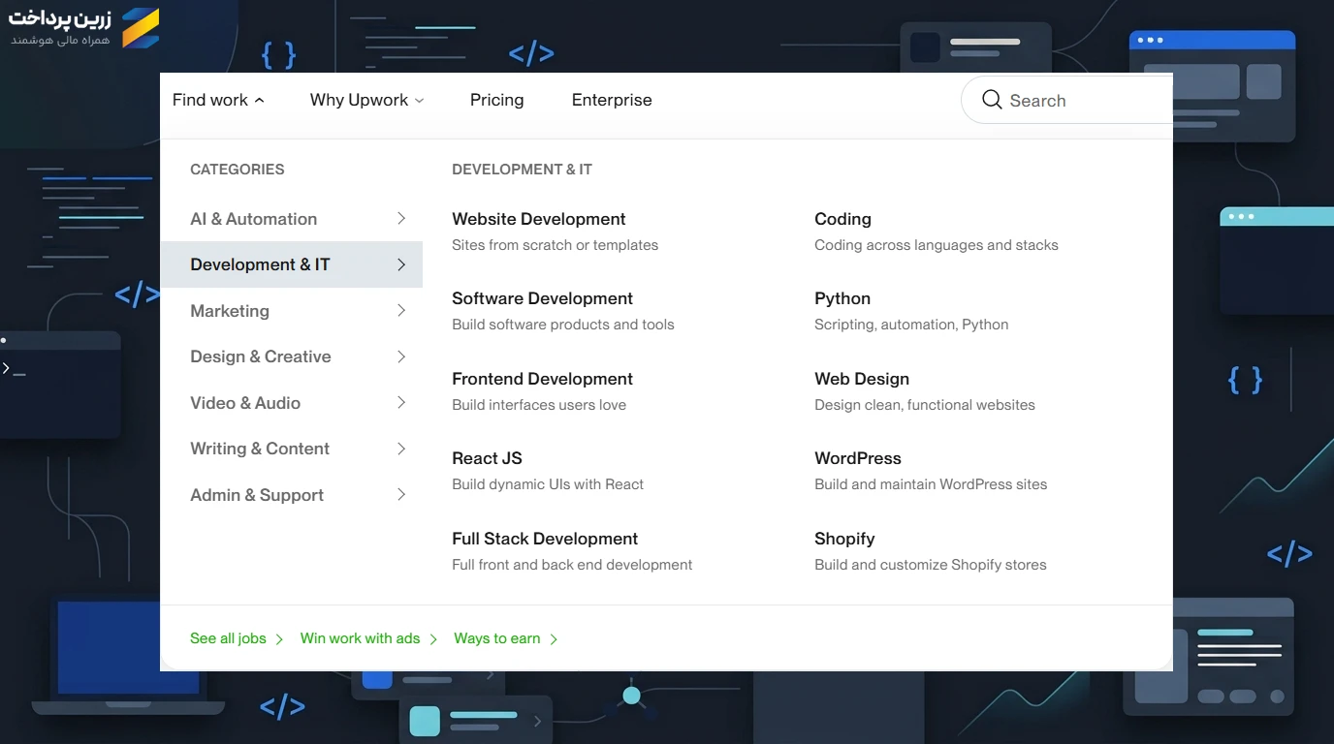Image resolution: width=1334 pixels, height=744 pixels.
Task: Open the Pricing page
Action: [496, 100]
